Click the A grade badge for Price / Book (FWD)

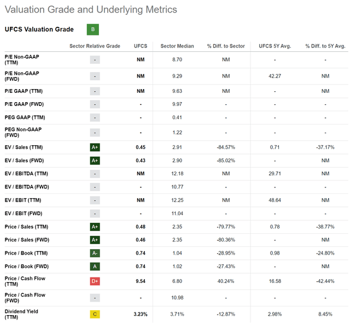pyautogui.click(x=95, y=267)
